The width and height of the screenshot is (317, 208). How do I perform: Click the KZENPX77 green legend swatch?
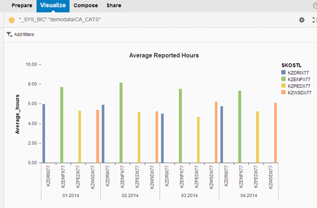click(x=284, y=79)
